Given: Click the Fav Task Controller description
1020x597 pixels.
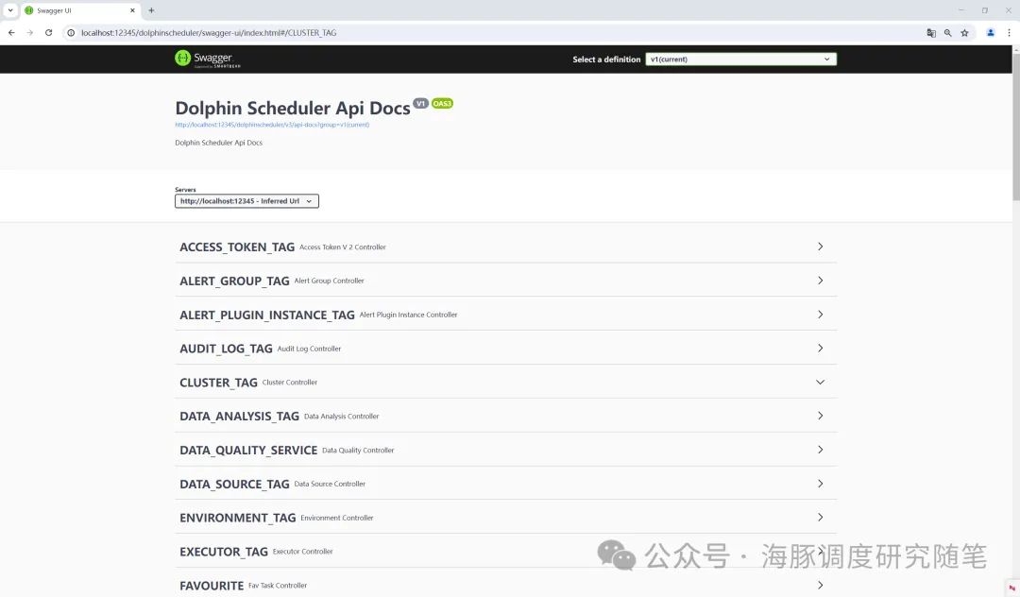Looking at the screenshot, I should pos(278,586).
